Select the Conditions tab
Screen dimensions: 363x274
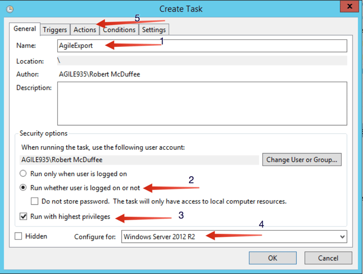[119, 30]
